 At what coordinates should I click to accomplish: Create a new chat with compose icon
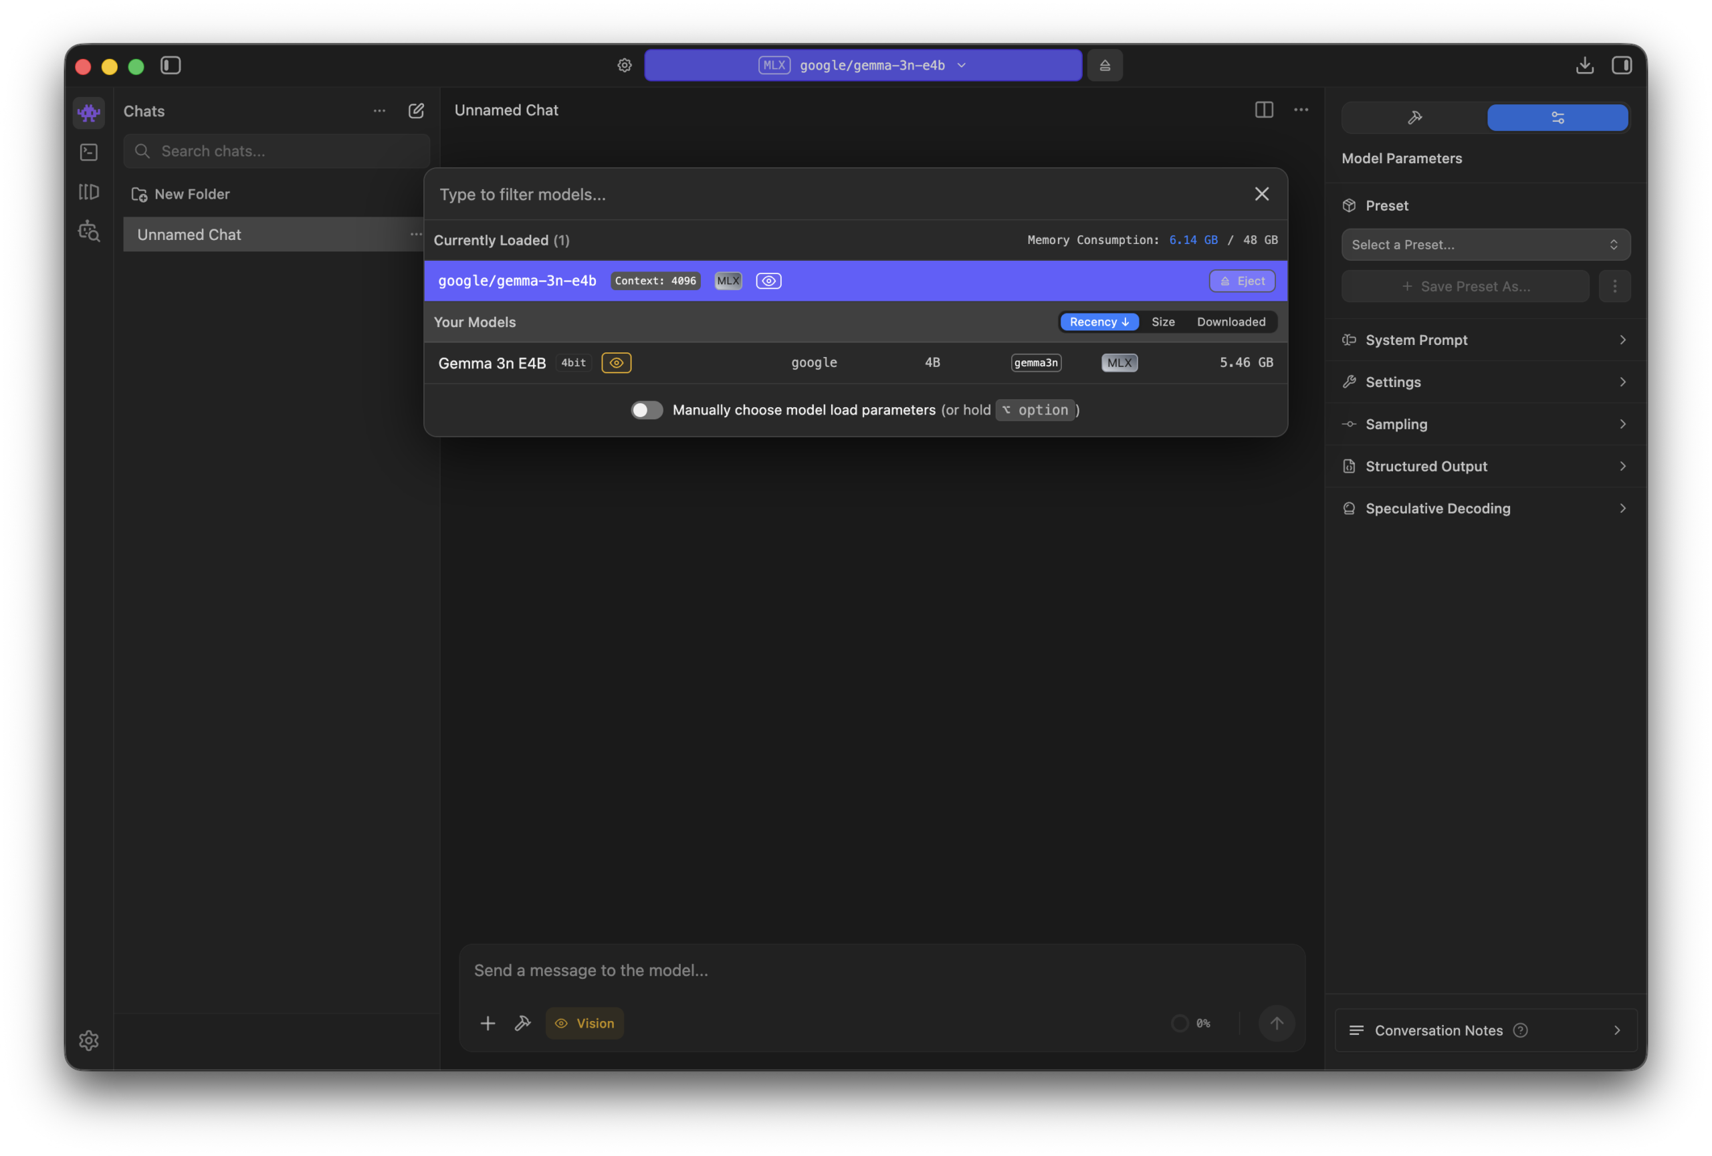[416, 110]
